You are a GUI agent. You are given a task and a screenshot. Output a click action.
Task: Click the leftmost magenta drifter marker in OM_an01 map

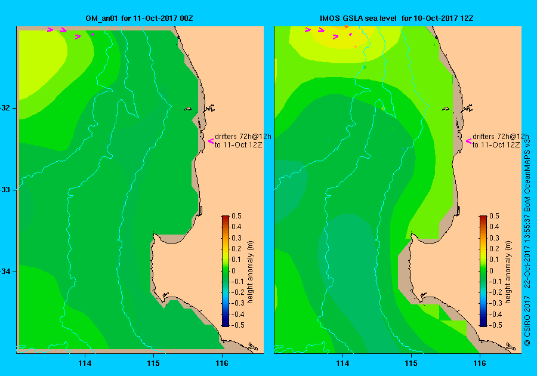[x=50, y=30]
